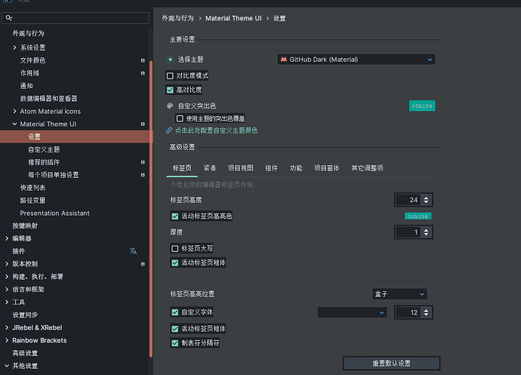Switch to 项目窗体 tab

coord(327,168)
